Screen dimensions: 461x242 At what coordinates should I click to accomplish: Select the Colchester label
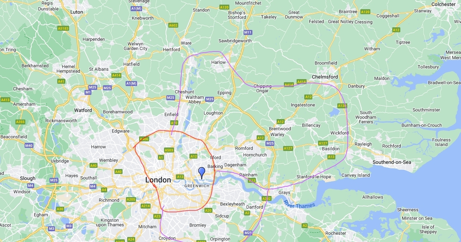point(443,4)
